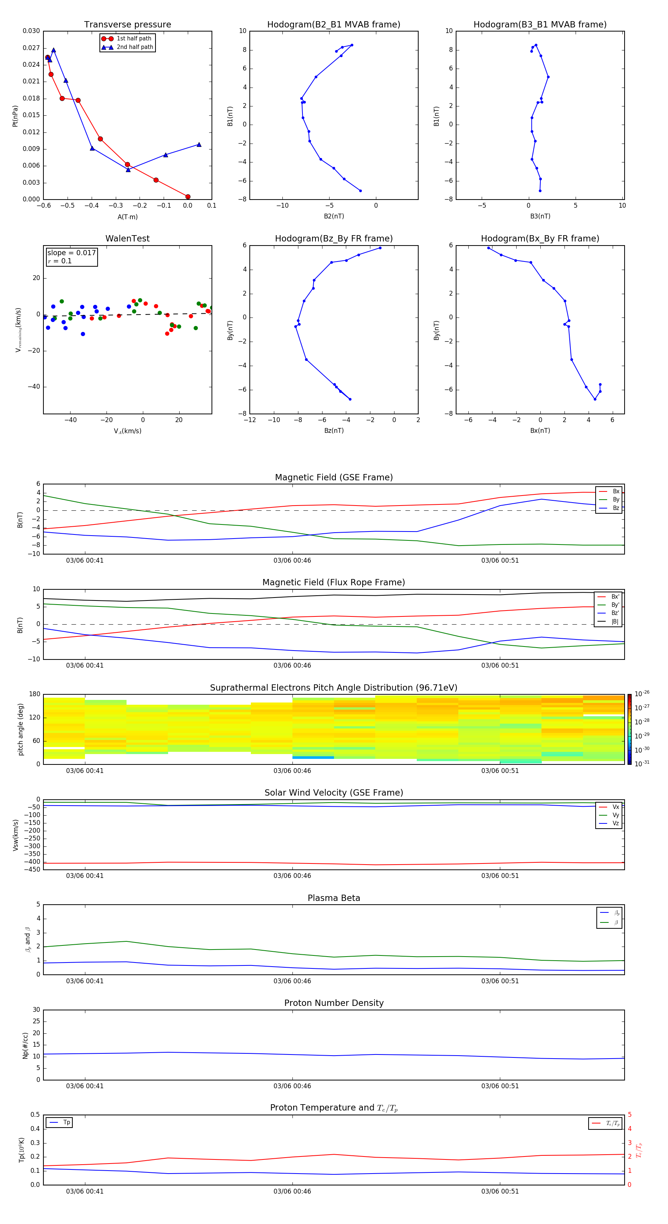This screenshot has height=1224, width=668.
Task: Click the 'WalenTest' plot title
Action: coord(127,238)
